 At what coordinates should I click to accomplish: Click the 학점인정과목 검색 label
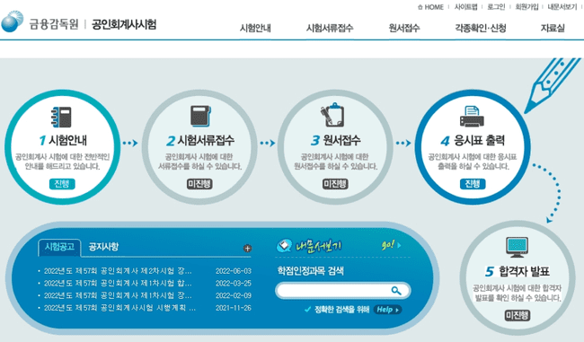point(310,271)
